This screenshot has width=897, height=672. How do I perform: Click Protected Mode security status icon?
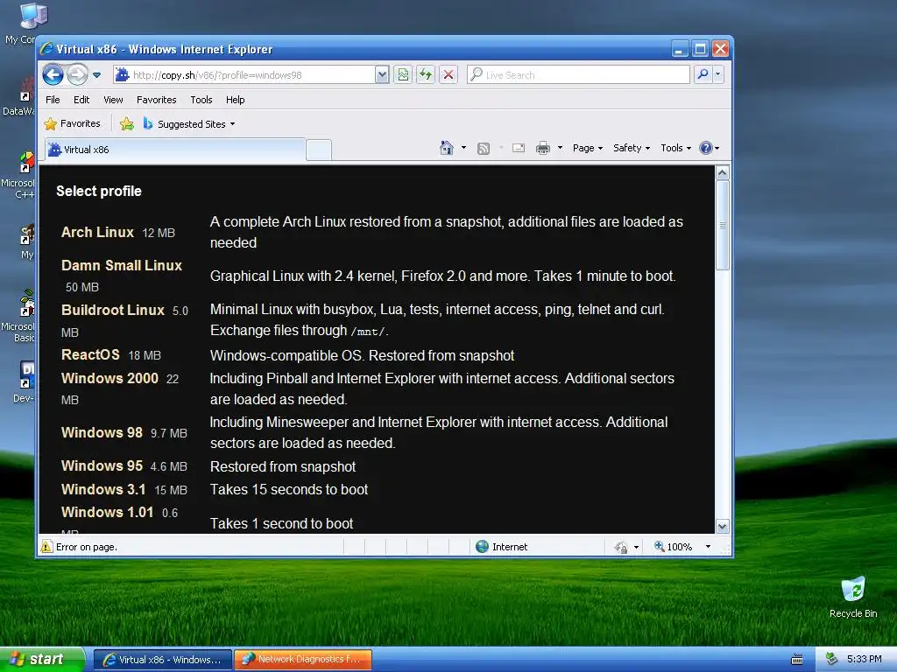(x=621, y=548)
